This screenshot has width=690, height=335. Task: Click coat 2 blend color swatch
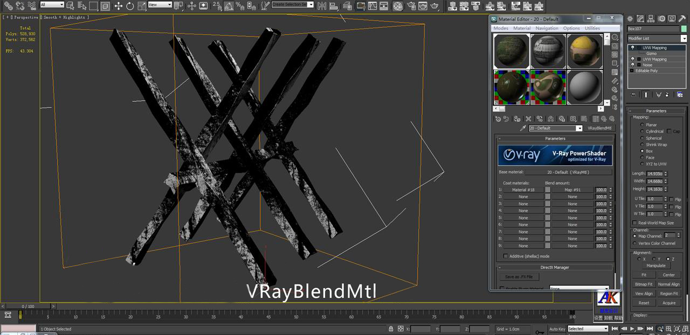(548, 197)
